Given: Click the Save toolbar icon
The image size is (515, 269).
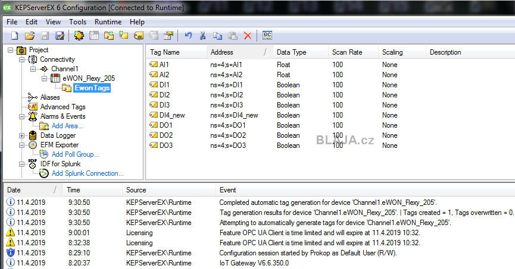Looking at the screenshot, I should tap(45, 36).
